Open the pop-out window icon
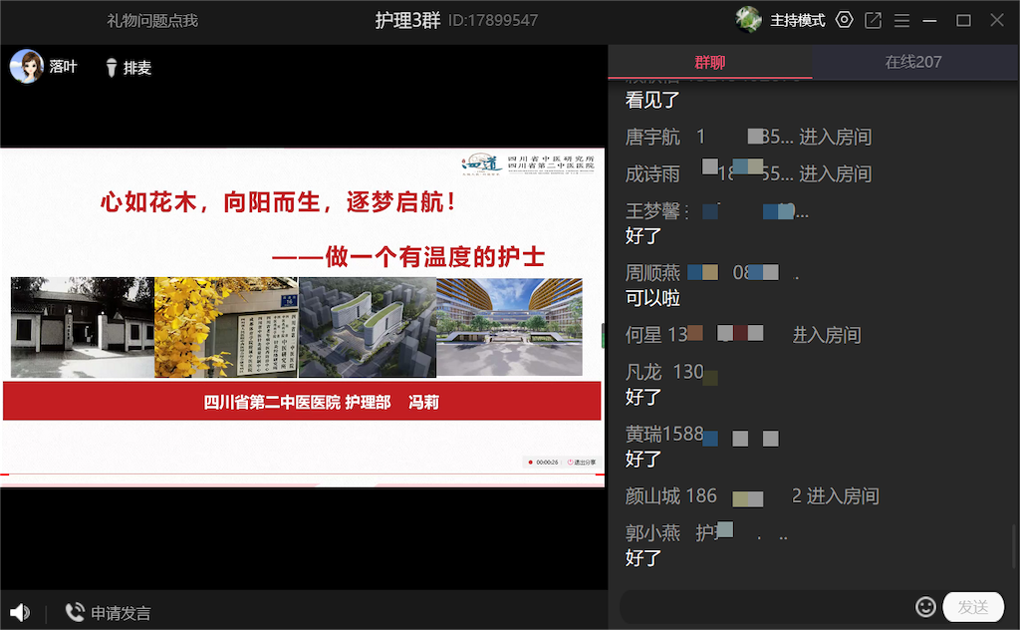The width and height of the screenshot is (1020, 630). click(x=873, y=20)
